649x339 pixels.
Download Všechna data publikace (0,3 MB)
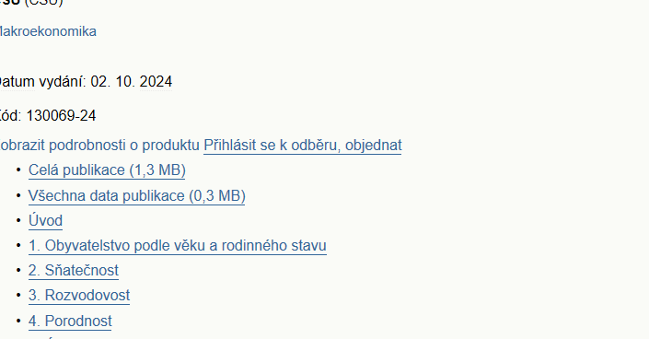pyautogui.click(x=136, y=195)
